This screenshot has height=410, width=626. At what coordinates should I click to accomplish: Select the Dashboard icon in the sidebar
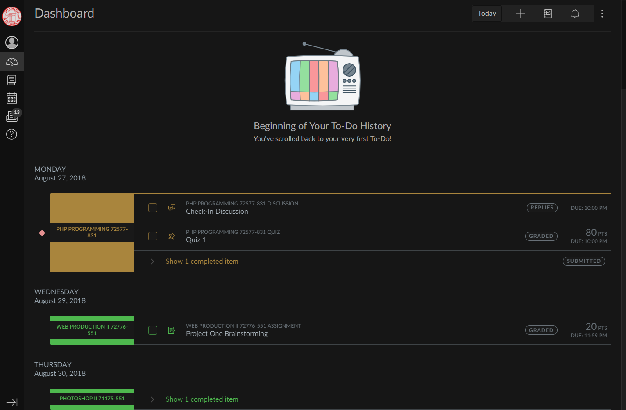[x=12, y=61]
